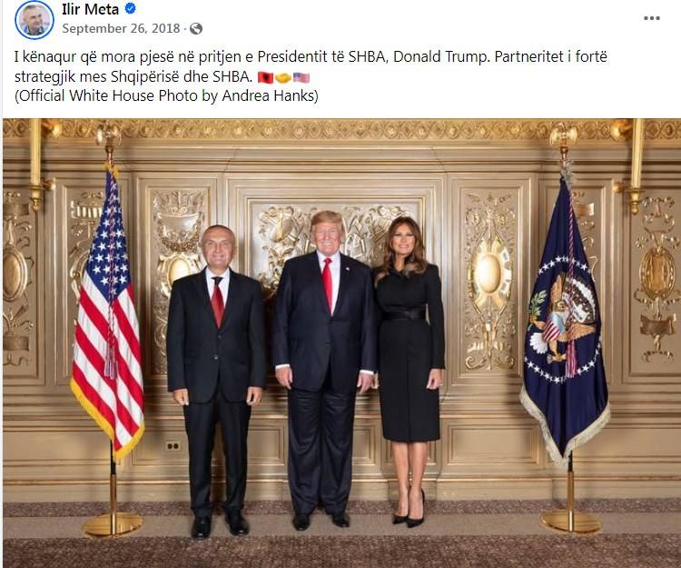This screenshot has width=681, height=568.
Task: Click the Albanian flag emoji
Action: tap(265, 77)
